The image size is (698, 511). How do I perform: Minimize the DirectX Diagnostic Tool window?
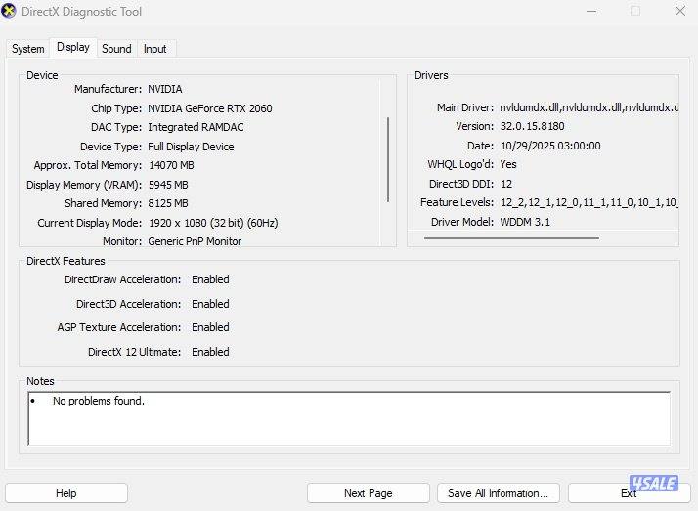591,11
